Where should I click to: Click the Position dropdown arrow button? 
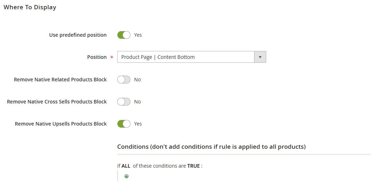click(x=260, y=57)
